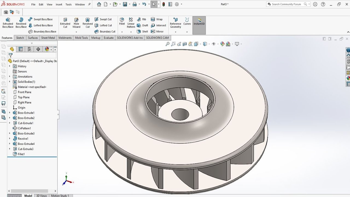Add a Rib feature
Image resolution: width=350 pixels, height=197 pixels.
coord(141,19)
